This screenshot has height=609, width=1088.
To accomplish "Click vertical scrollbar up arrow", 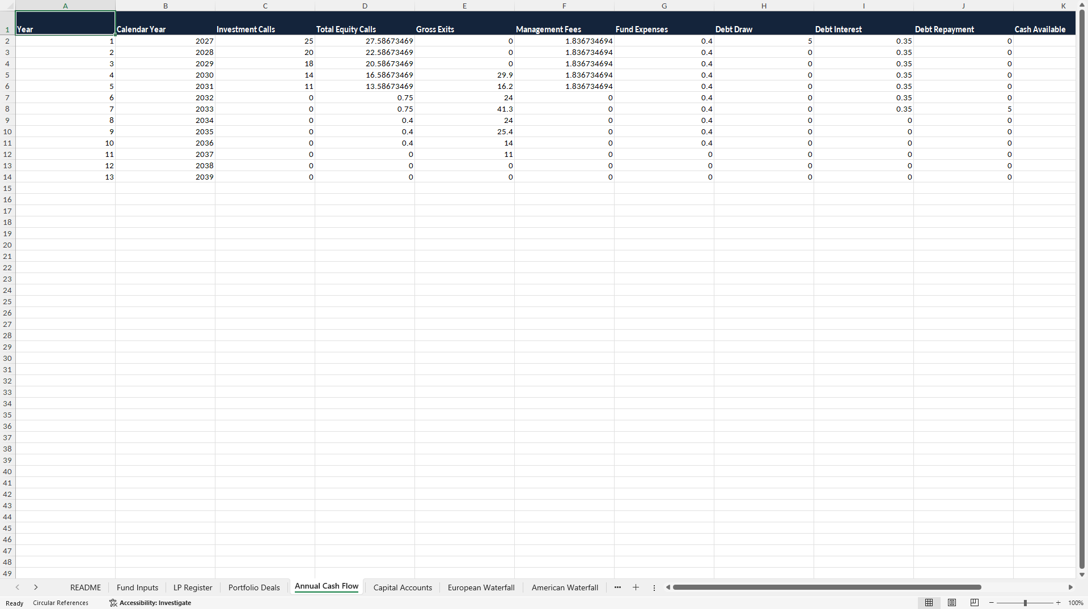I will [1082, 5].
